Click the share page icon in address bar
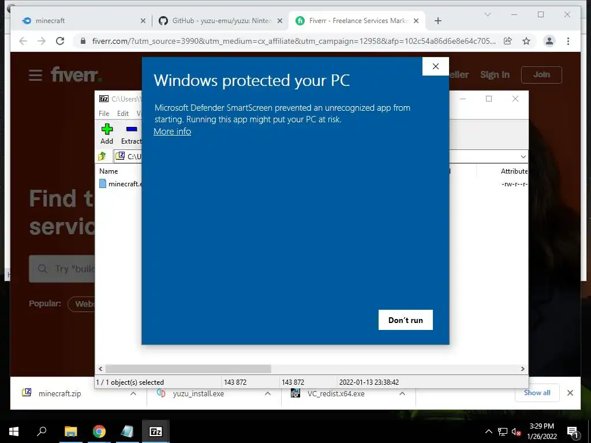 tap(508, 41)
